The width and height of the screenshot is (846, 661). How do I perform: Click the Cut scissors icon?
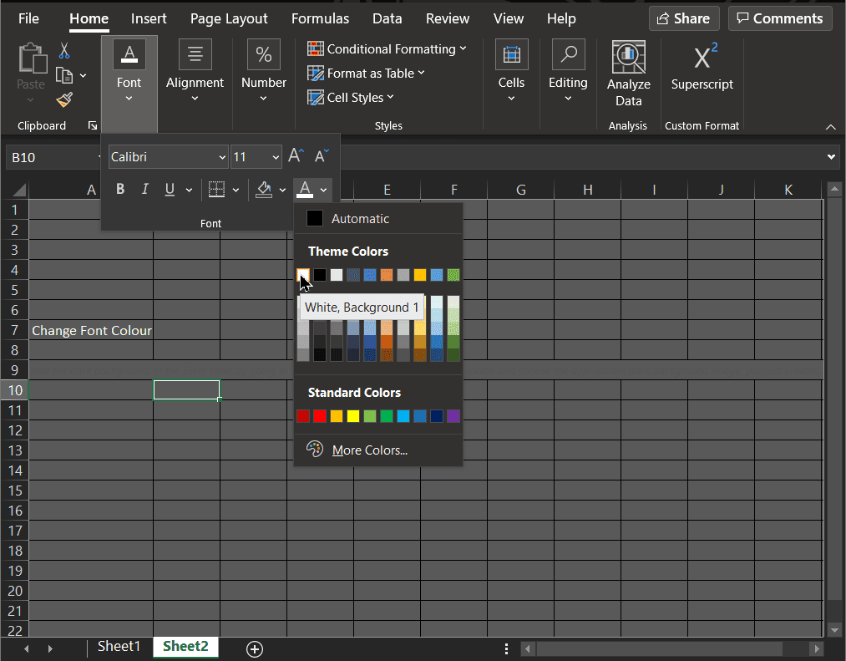(x=64, y=51)
